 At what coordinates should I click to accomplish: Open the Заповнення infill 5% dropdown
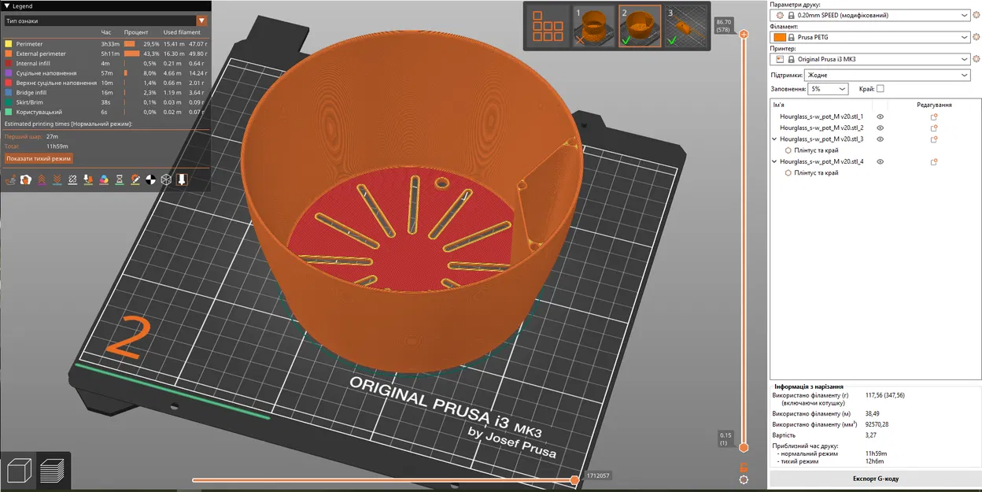tap(828, 89)
